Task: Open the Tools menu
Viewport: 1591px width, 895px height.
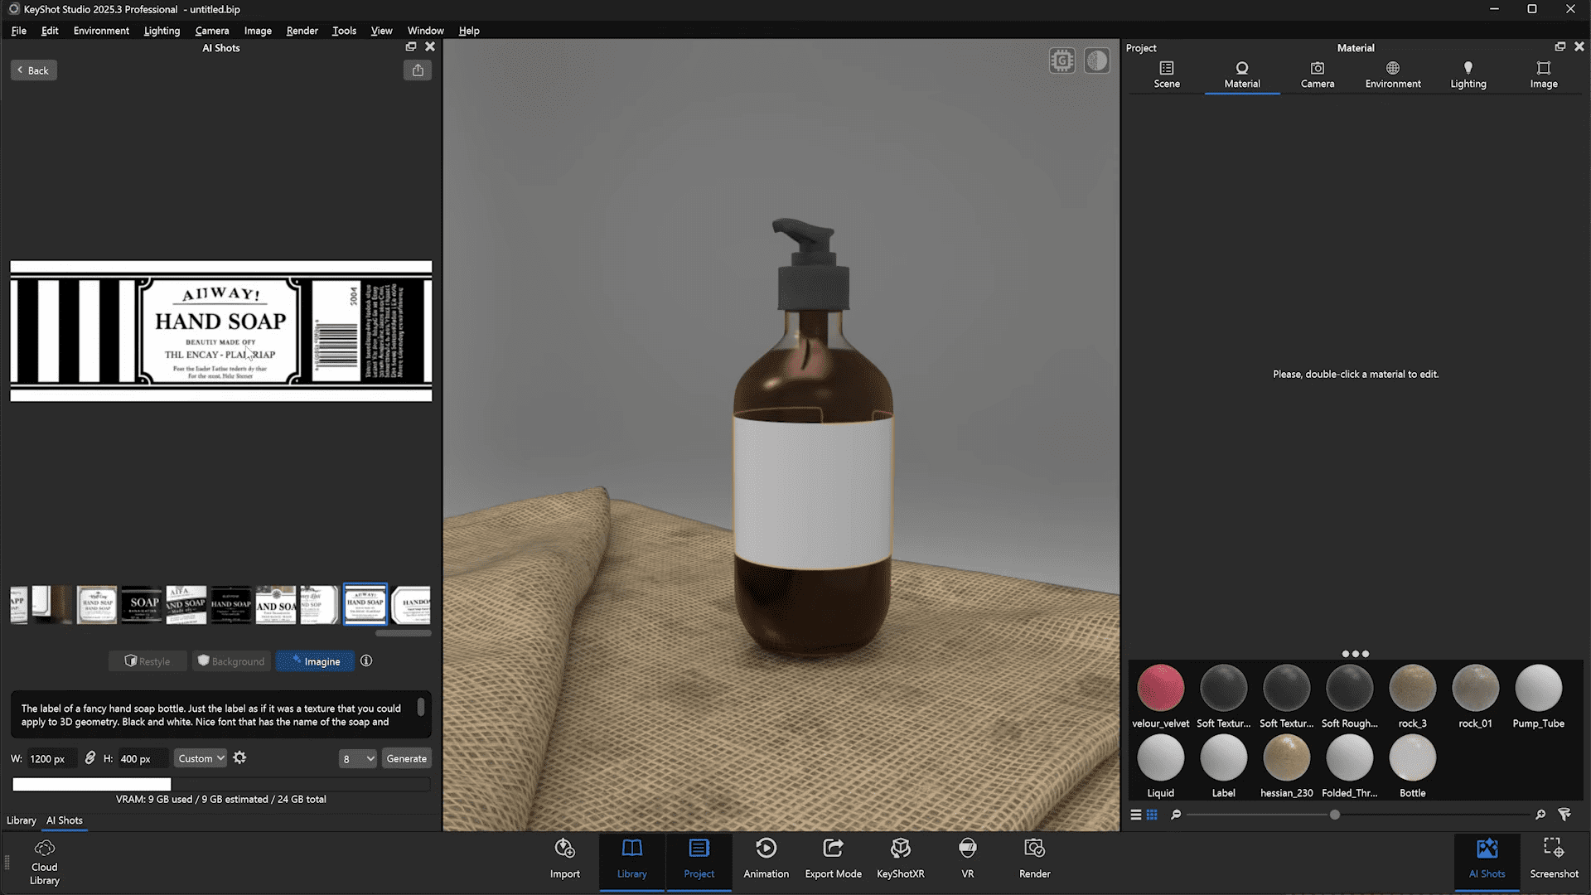Action: point(343,31)
